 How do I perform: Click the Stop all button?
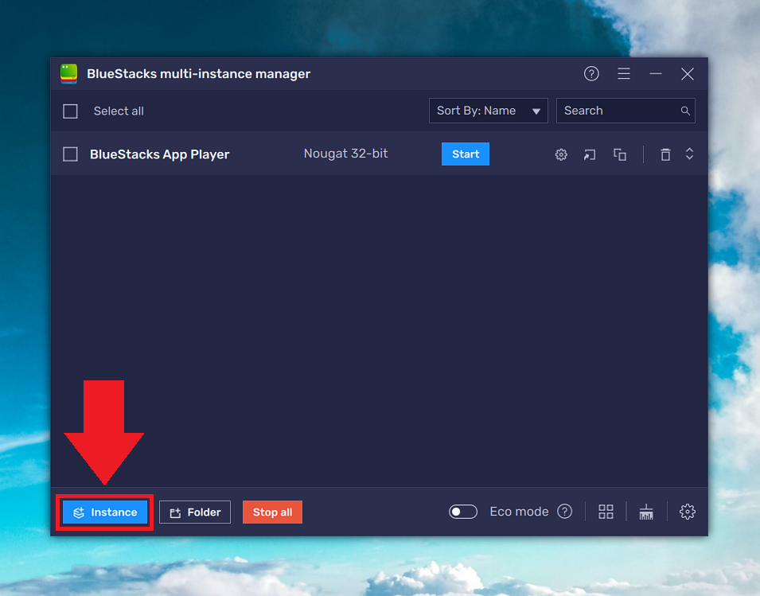click(272, 512)
